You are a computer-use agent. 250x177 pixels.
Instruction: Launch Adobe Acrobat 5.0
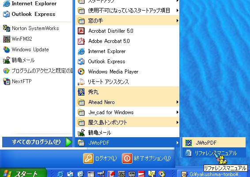127,41
